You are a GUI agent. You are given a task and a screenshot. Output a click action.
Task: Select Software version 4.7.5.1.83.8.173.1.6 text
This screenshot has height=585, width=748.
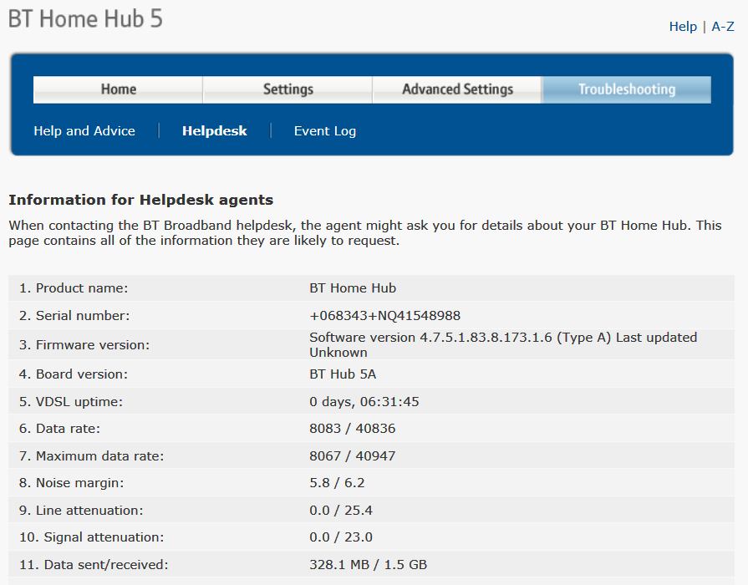pos(430,338)
